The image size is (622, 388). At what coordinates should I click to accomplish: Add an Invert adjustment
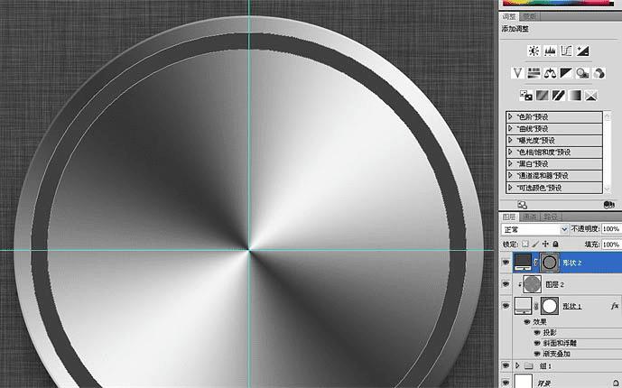tap(526, 96)
